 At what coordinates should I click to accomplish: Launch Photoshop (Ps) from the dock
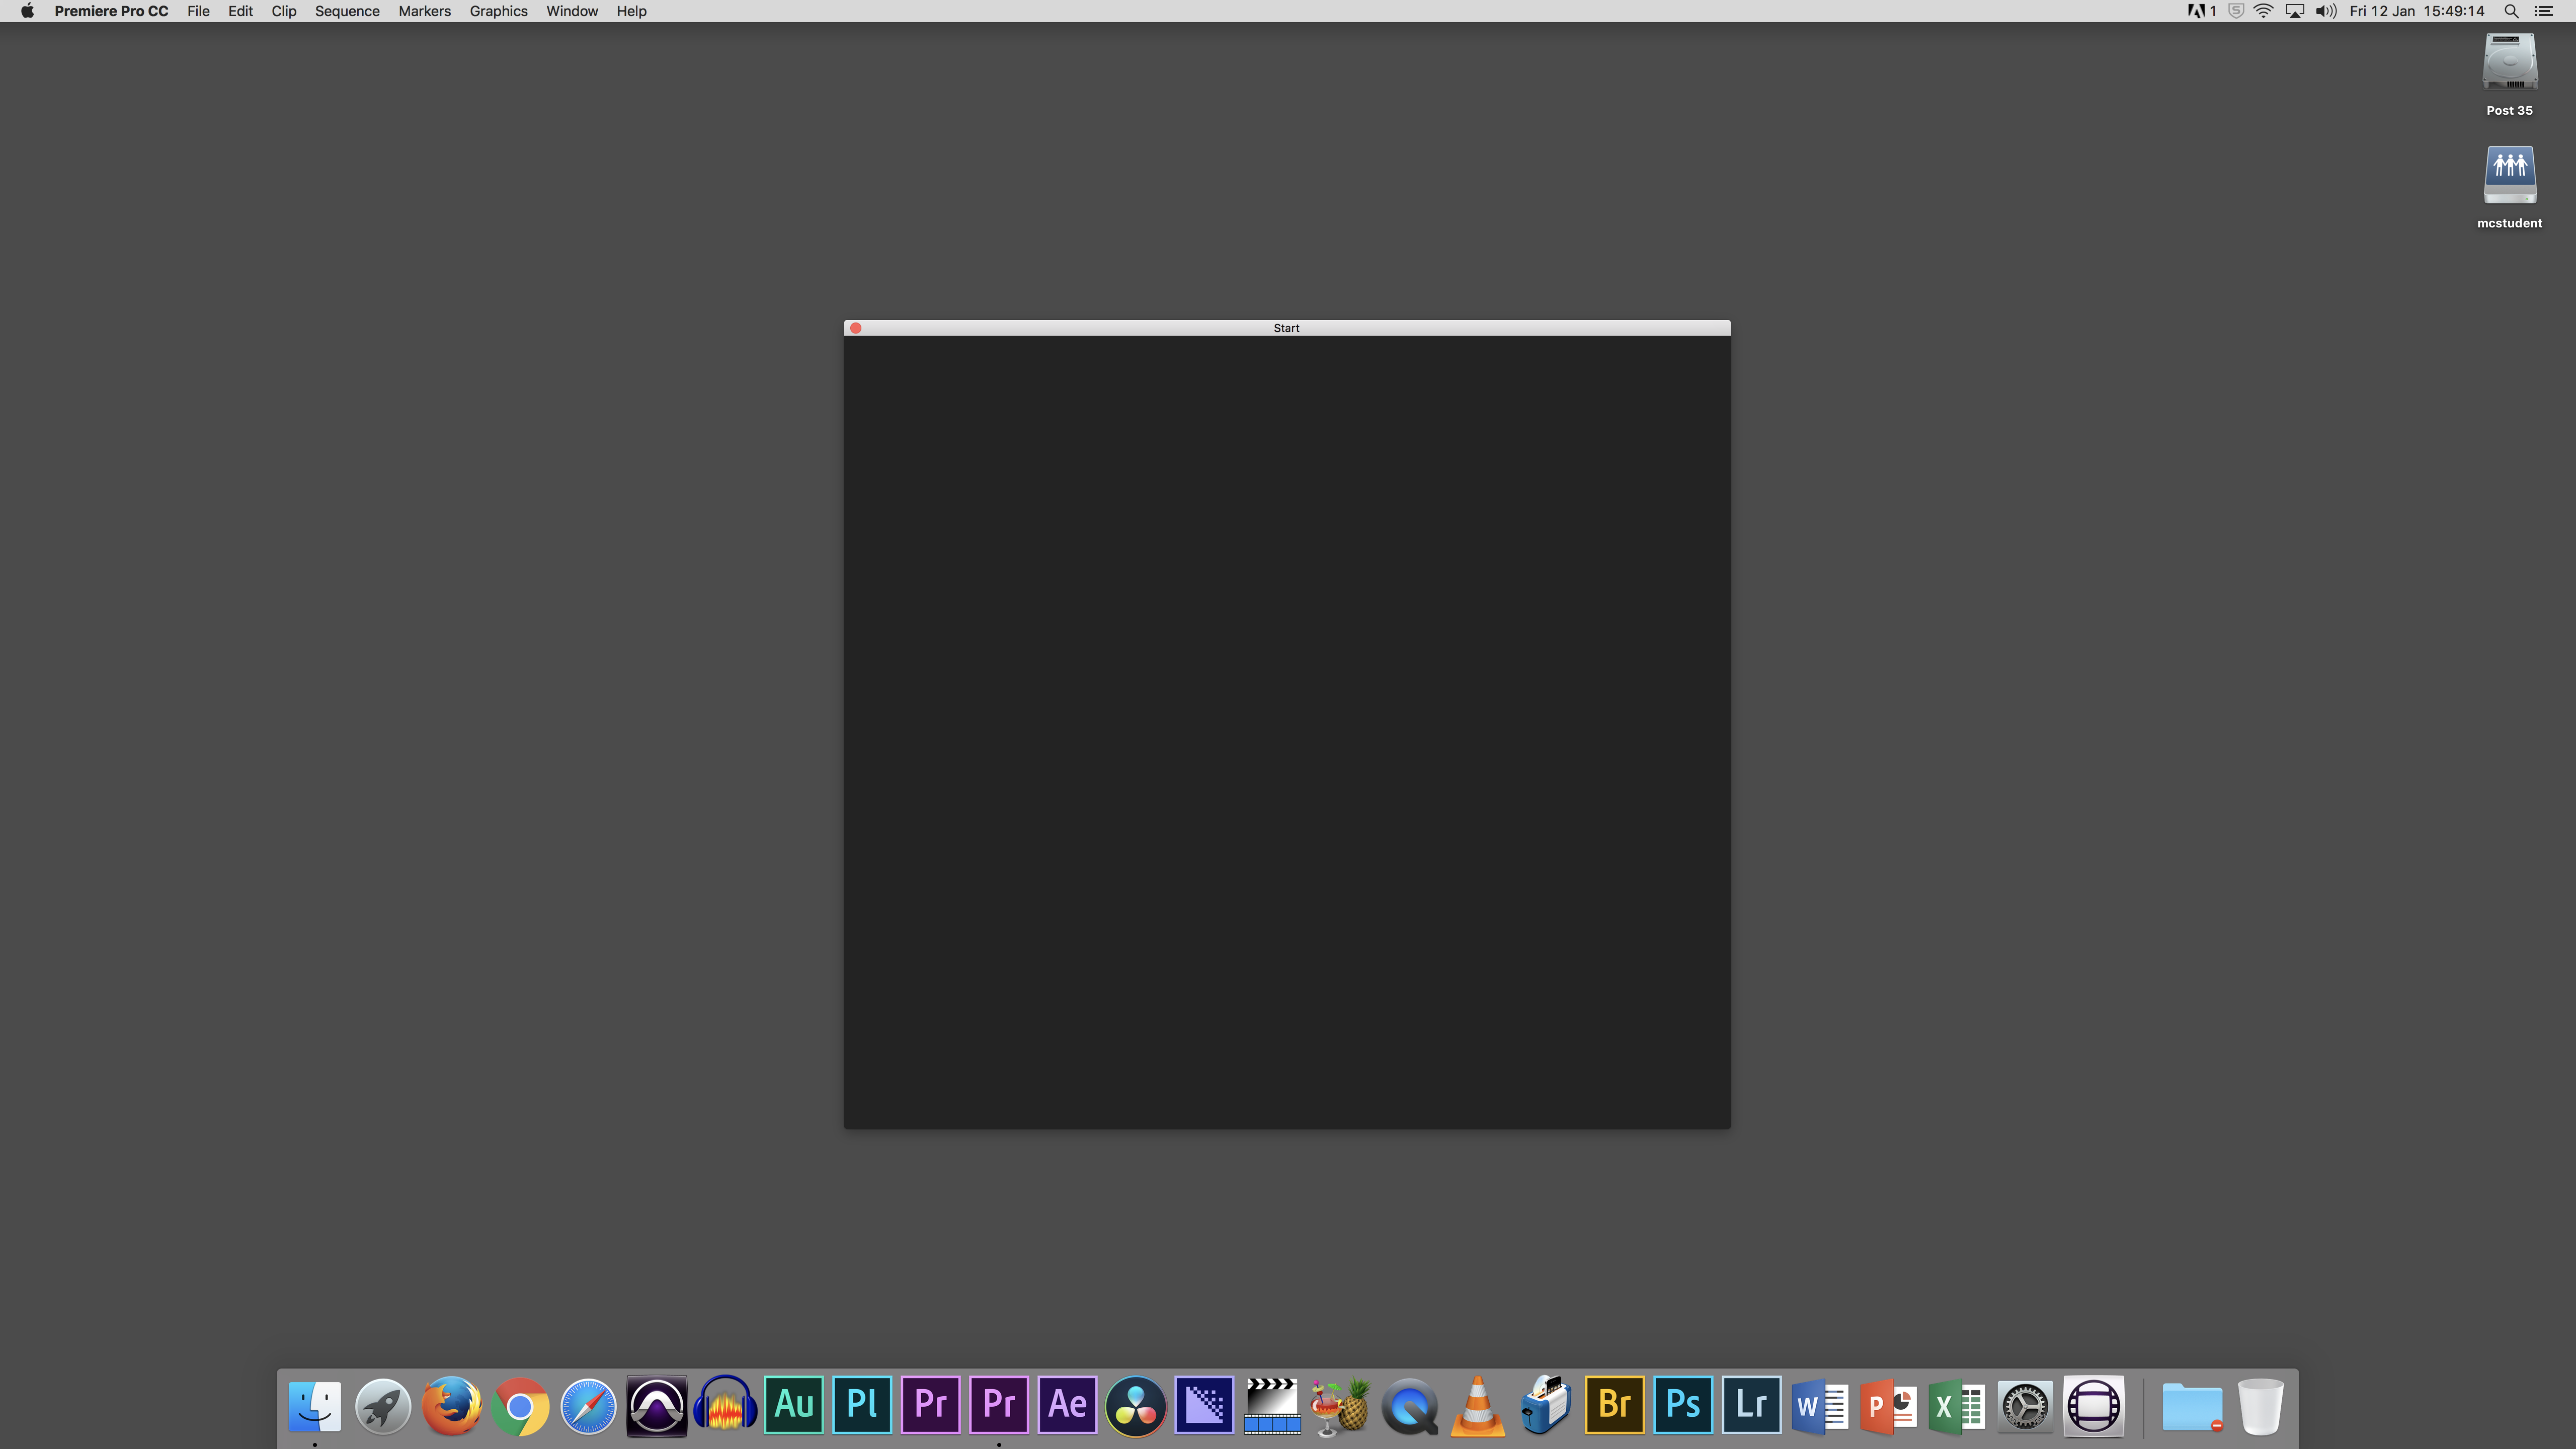tap(1683, 1405)
